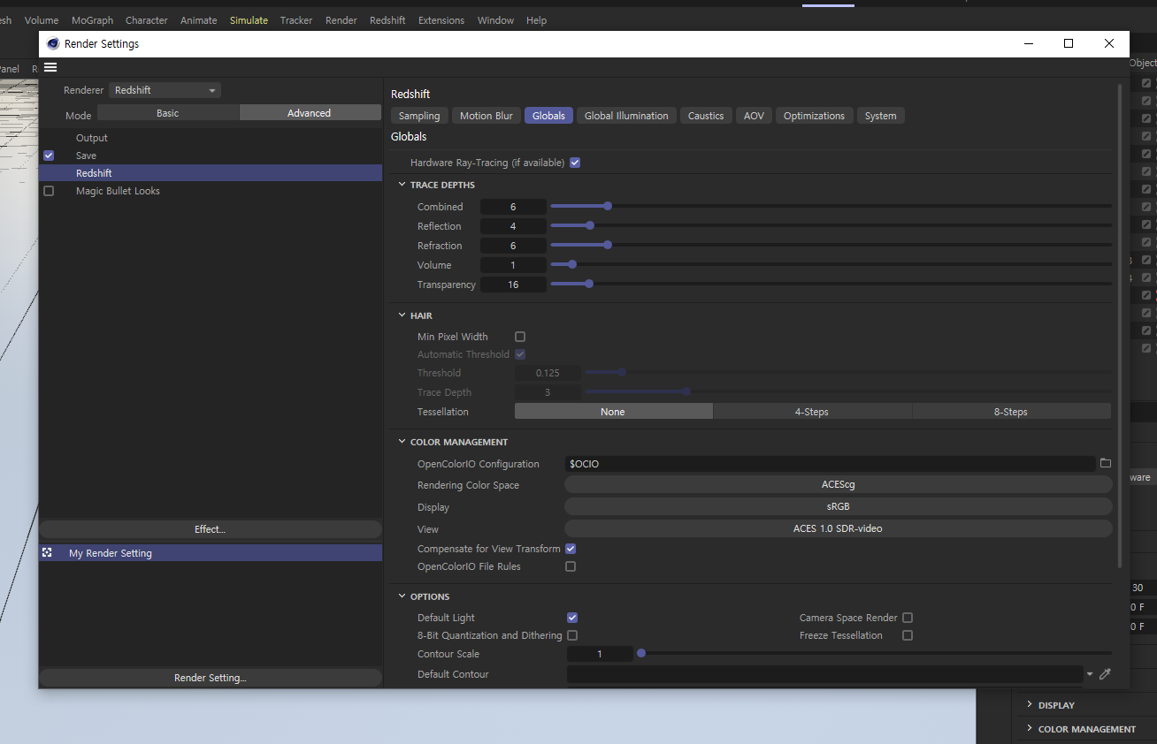Maximize the Render Settings window
Screen dimensions: 1157x744
(1069, 43)
